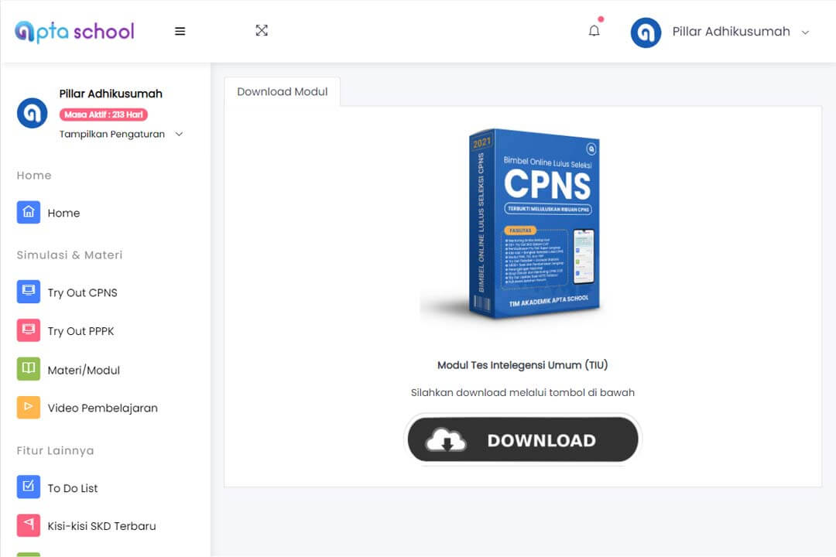Open Video Pembelajaran
The image size is (836, 557).
(102, 408)
